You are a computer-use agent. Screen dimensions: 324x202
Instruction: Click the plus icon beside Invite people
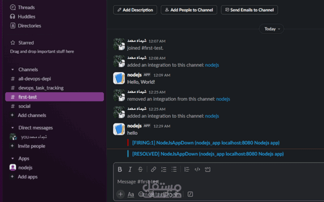coord(12,146)
